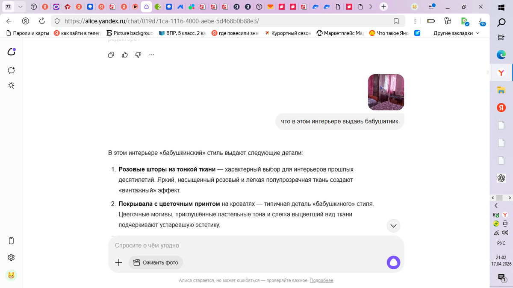Open Windows search from the taskbar
Image resolution: width=513 pixels, height=288 pixels.
click(x=501, y=23)
